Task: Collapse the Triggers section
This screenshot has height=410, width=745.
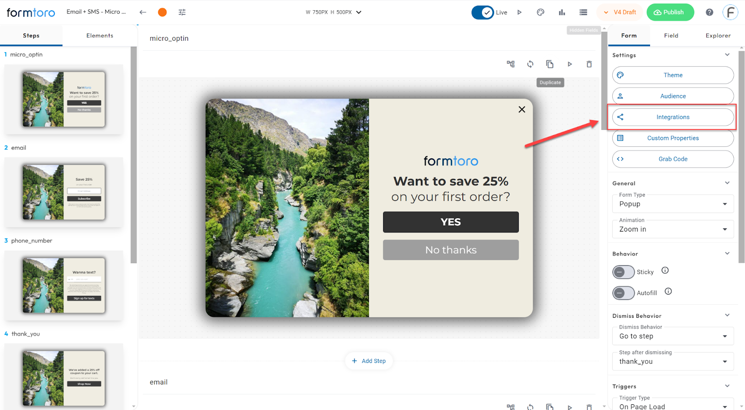Action: click(x=727, y=386)
